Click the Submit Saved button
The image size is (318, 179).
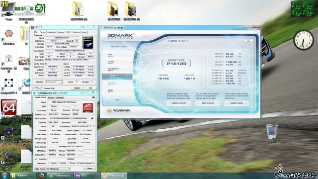(x=237, y=103)
